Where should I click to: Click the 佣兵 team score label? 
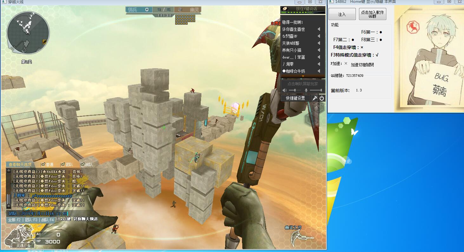[x=132, y=10]
